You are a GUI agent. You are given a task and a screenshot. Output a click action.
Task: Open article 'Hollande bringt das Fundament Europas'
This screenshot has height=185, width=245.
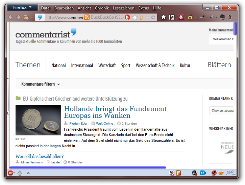(x=115, y=112)
